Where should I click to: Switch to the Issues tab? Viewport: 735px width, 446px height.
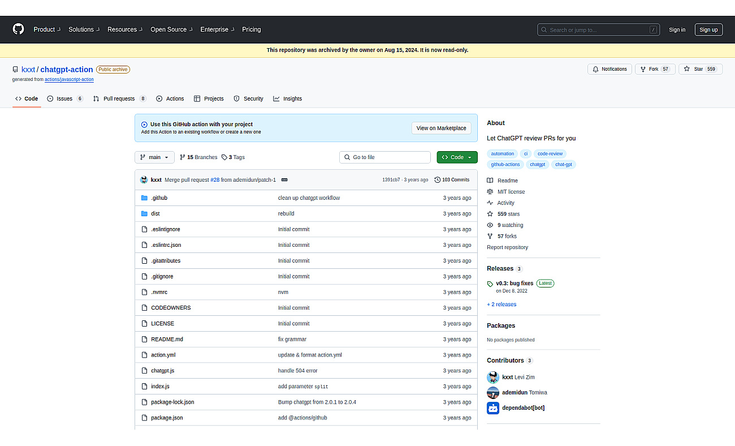tap(65, 98)
